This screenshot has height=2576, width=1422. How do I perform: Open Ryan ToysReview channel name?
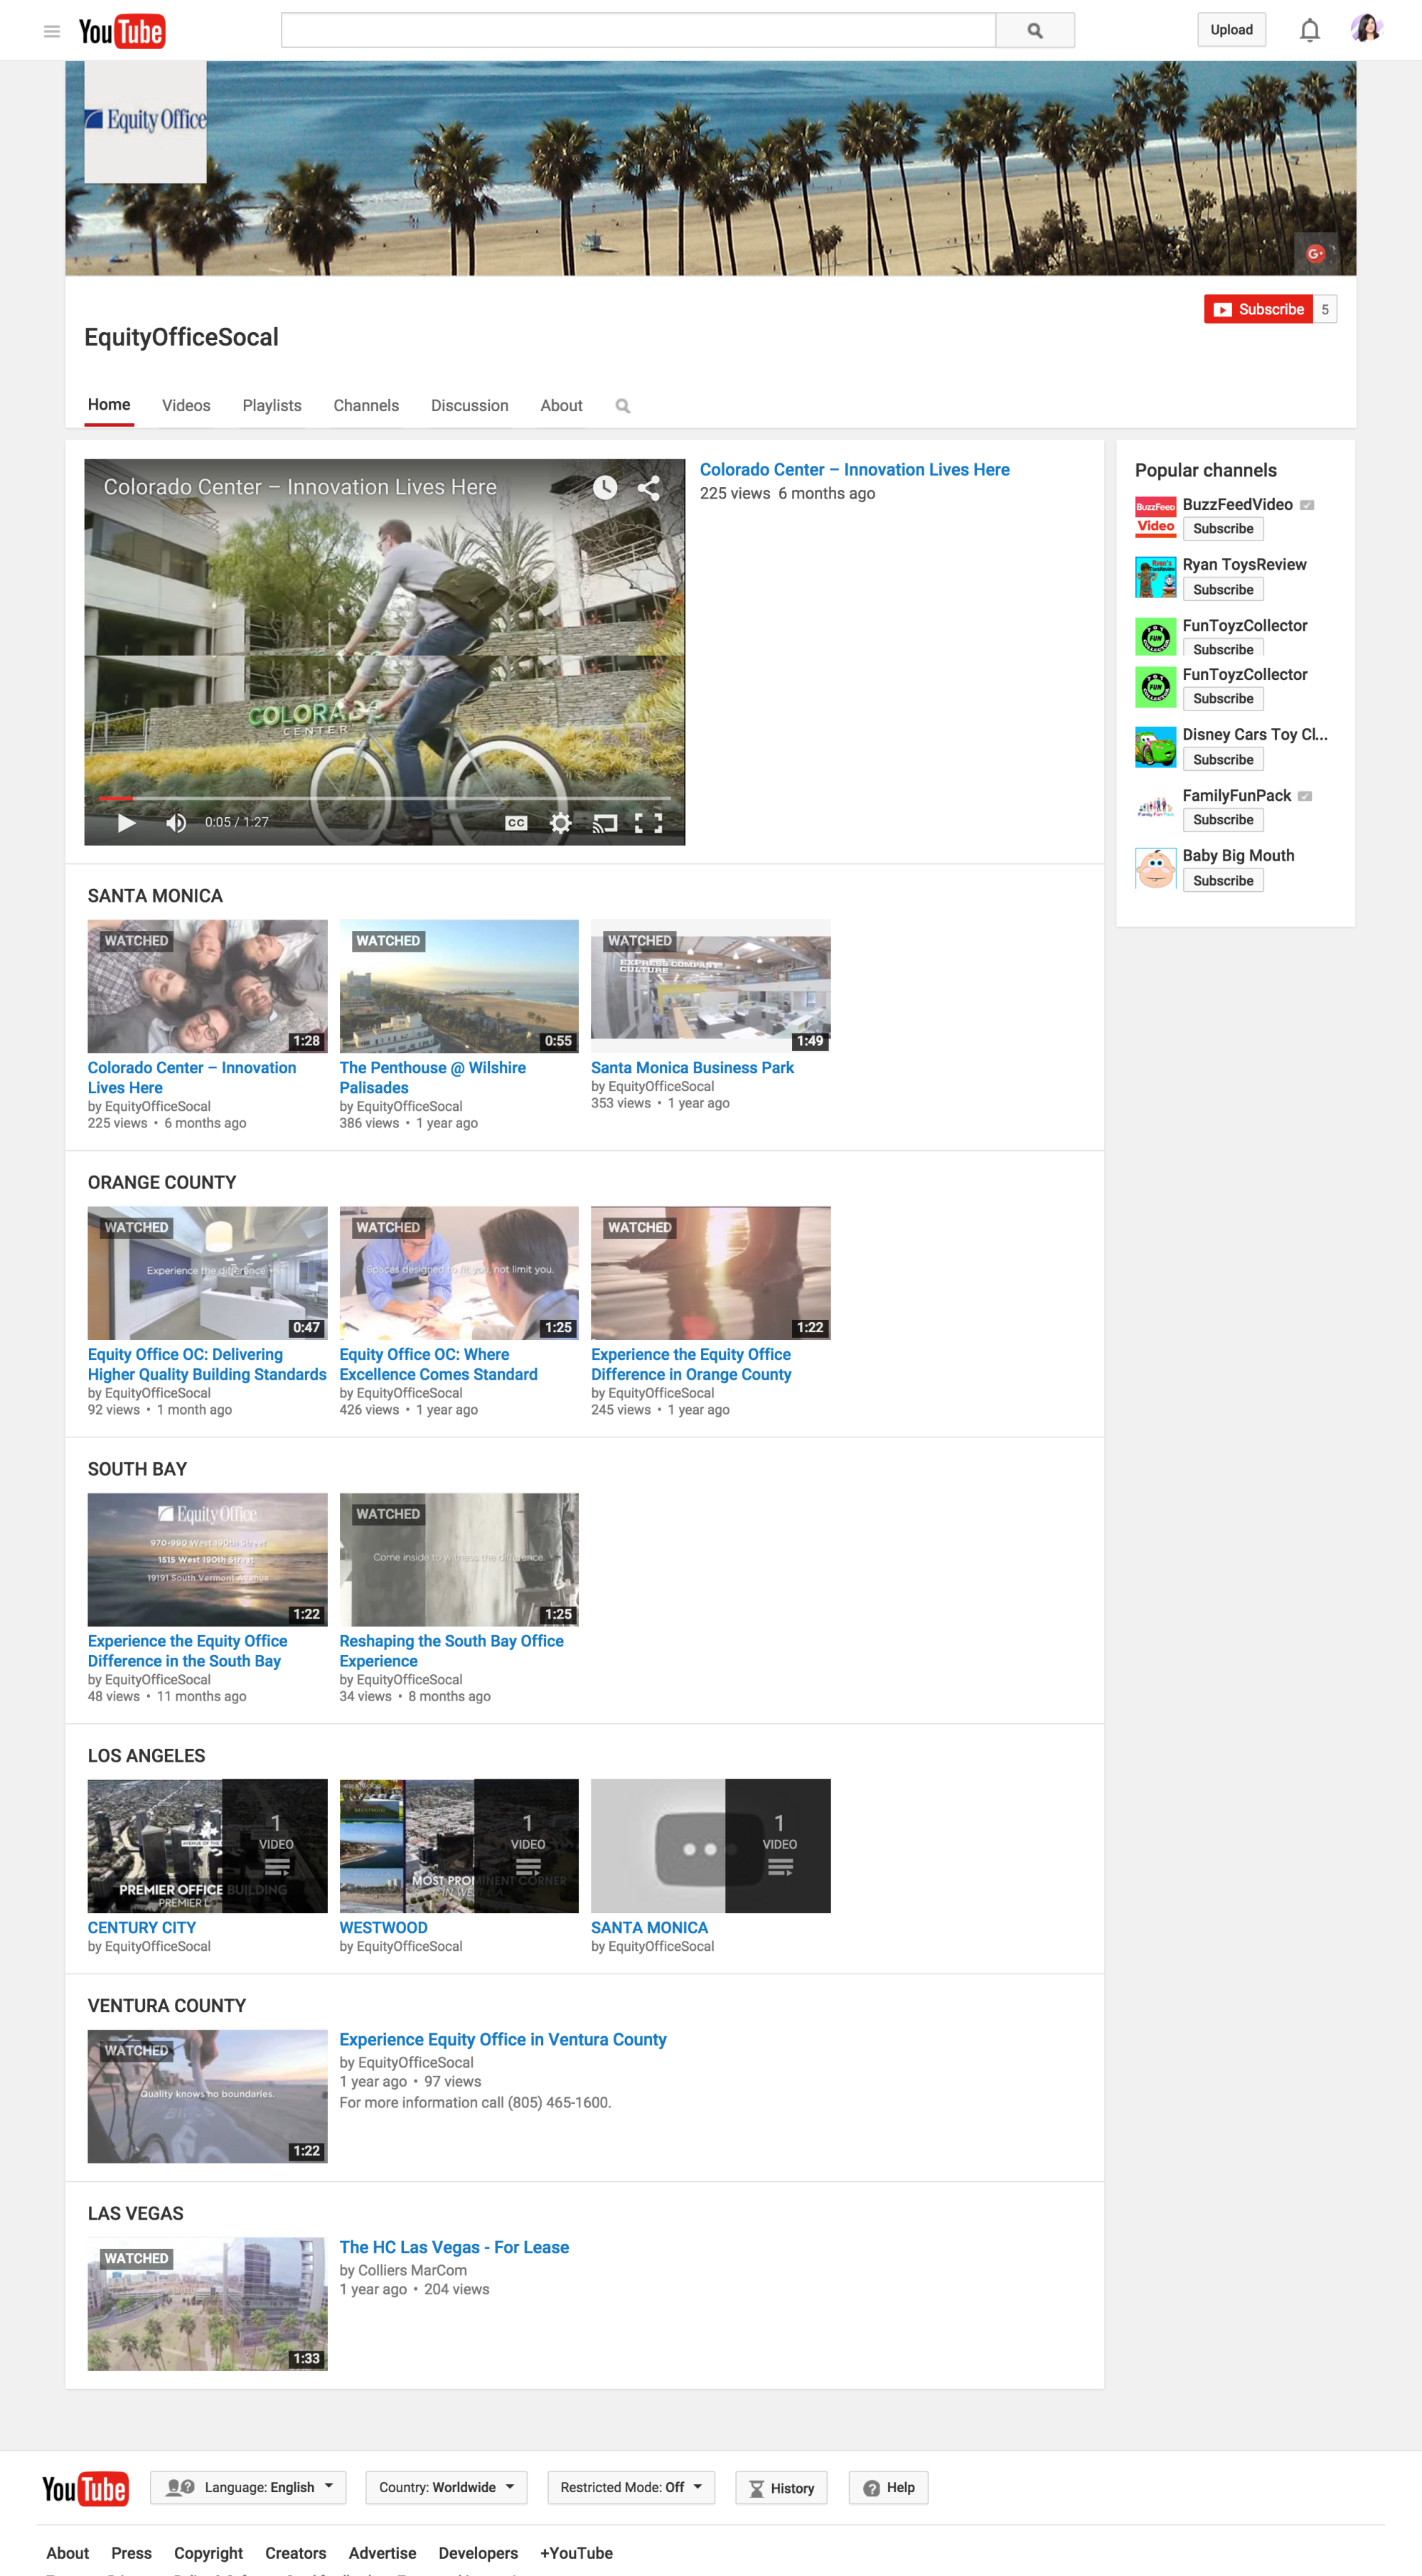tap(1244, 565)
